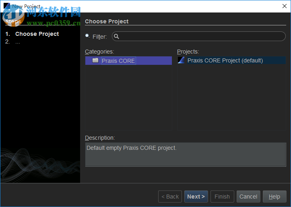Open Help for the wizard
Viewport: 291px width, 207px height.
[274, 197]
